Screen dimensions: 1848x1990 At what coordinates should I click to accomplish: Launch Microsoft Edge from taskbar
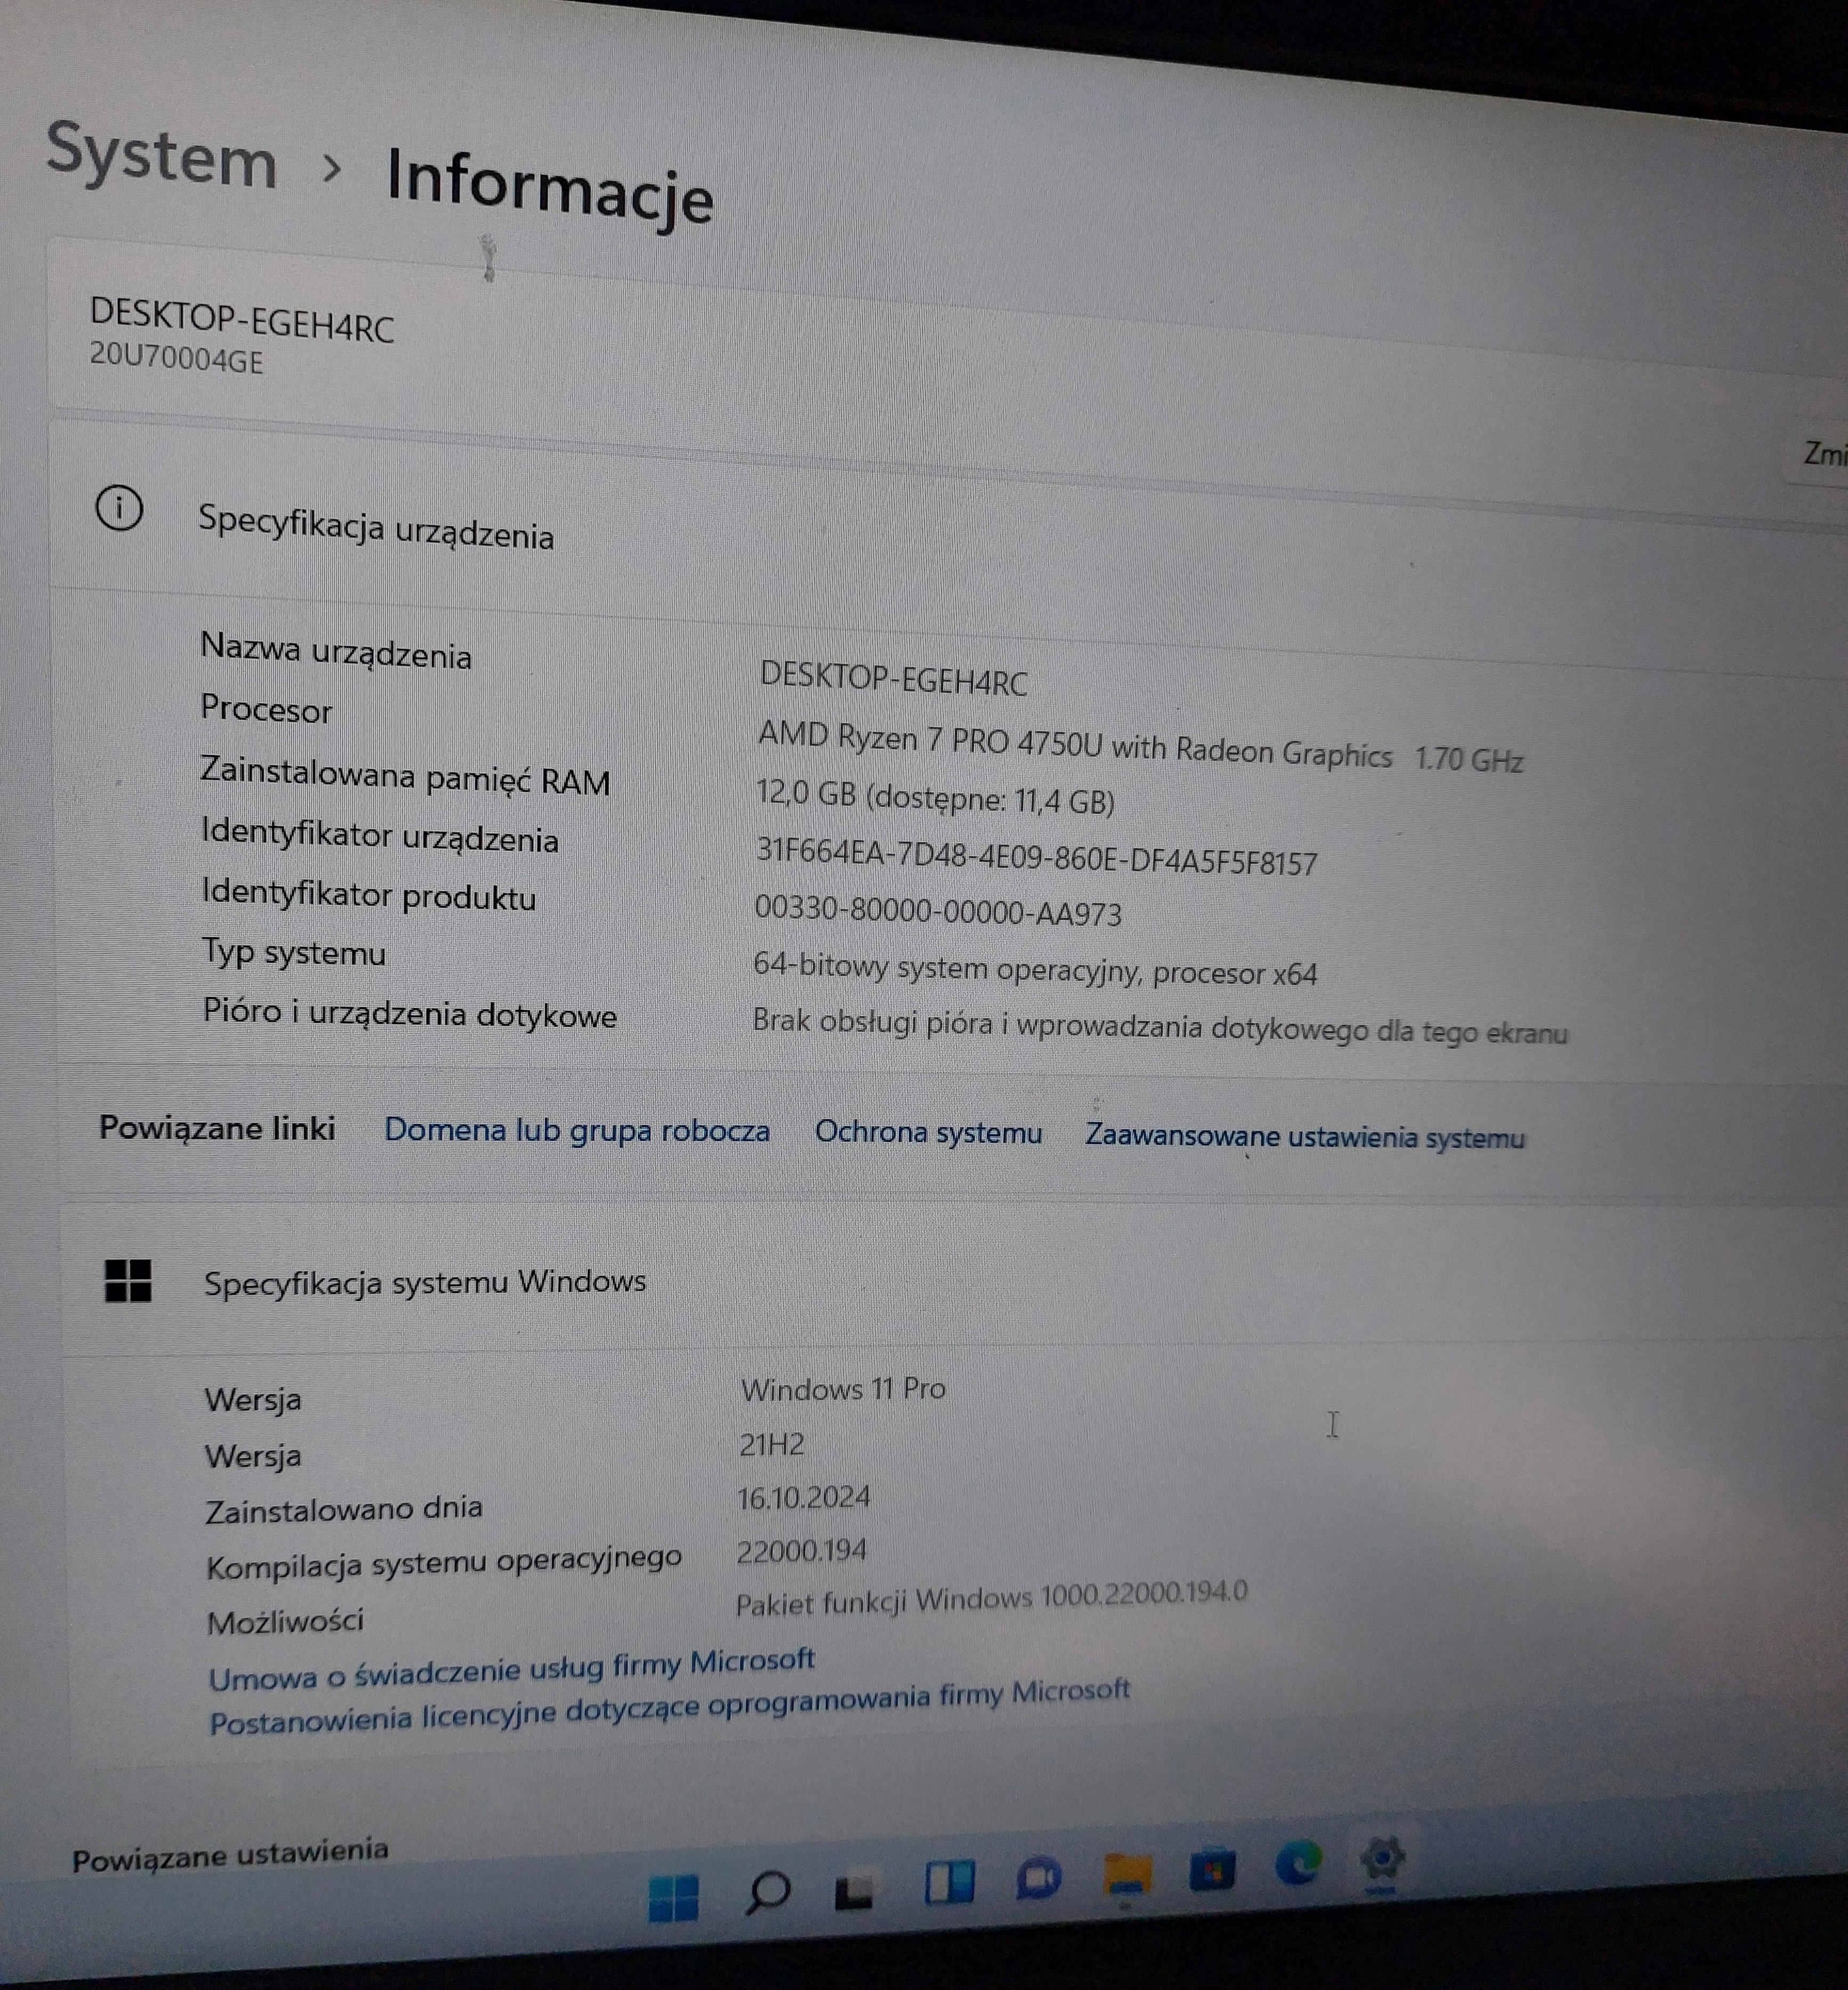click(x=1298, y=1862)
